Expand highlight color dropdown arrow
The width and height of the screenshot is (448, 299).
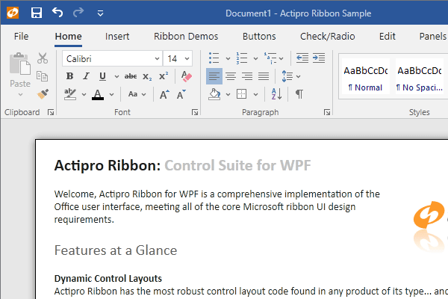tap(84, 94)
